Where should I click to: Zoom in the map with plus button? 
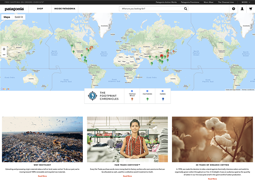click(x=4, y=49)
